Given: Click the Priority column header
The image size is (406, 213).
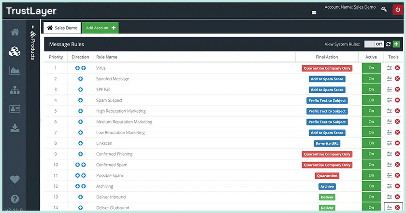Looking at the screenshot, I should [56, 57].
